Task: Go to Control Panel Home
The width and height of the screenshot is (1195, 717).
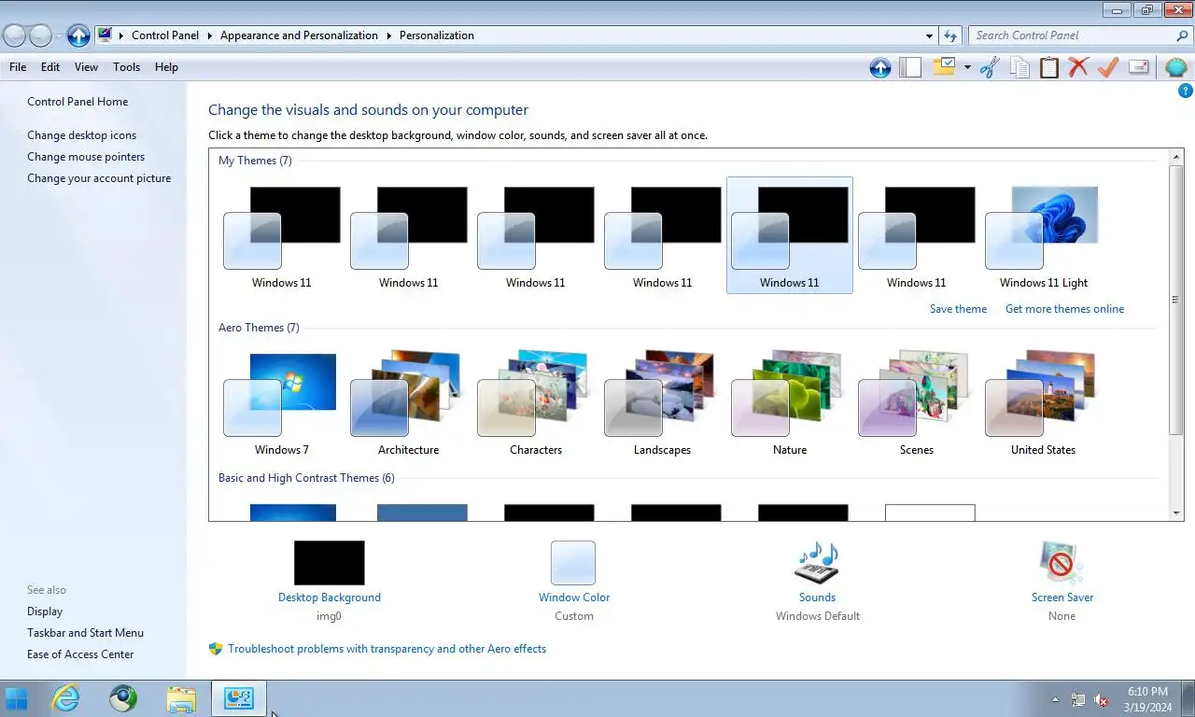Action: pos(77,102)
